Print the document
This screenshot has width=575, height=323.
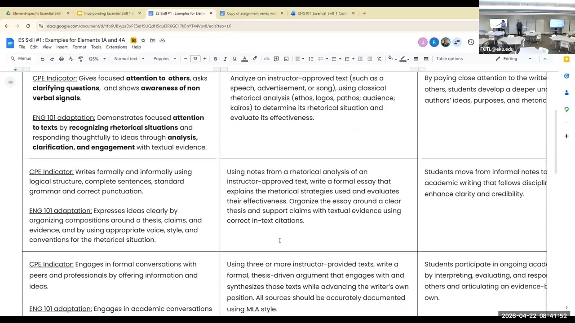click(x=62, y=59)
